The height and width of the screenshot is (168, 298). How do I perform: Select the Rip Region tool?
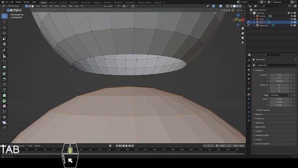[x=4, y=128]
